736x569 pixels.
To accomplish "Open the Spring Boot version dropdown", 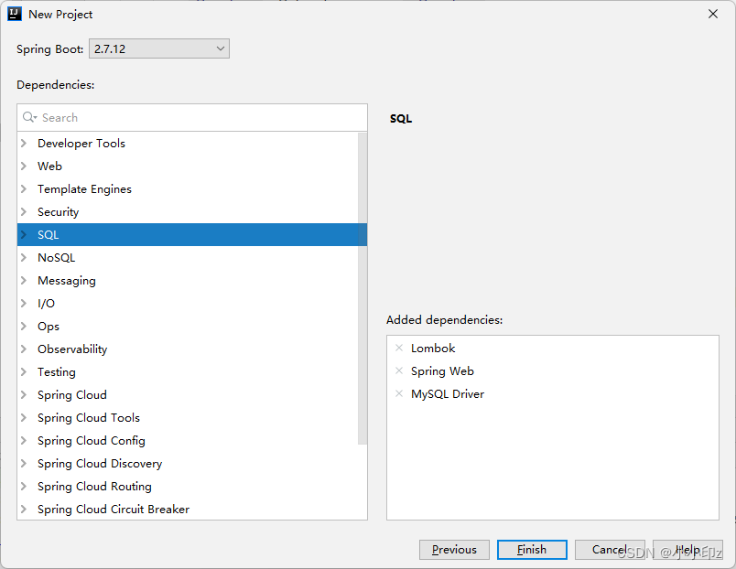I will [159, 48].
